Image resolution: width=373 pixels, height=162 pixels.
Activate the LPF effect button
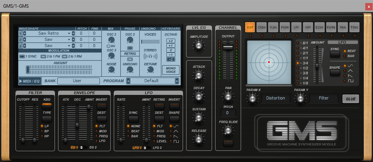[296, 27]
